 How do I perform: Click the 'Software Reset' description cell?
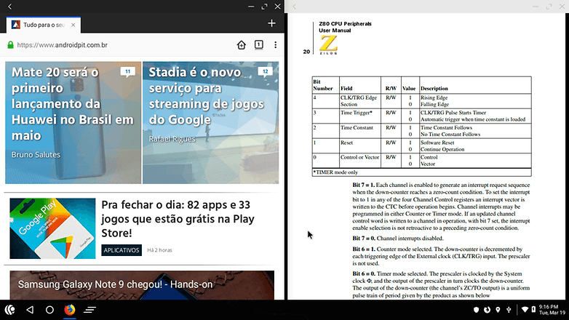click(x=437, y=143)
